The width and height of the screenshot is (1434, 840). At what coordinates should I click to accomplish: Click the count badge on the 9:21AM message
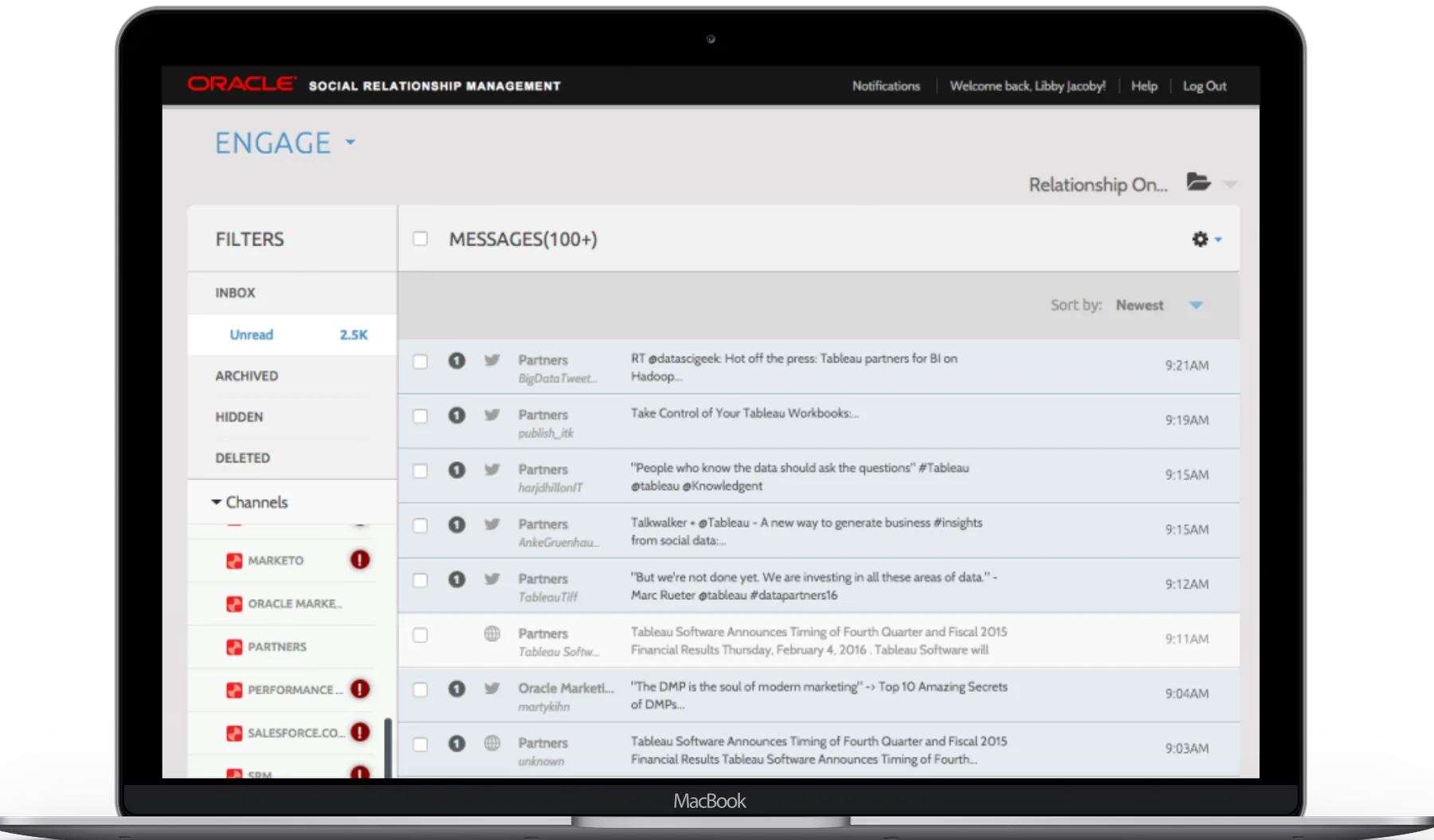click(x=456, y=361)
